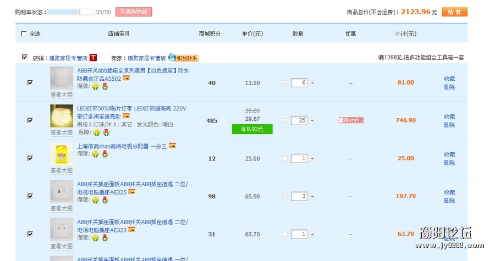The image size is (495, 261).
Task: Click the 真 authenticity icon in LED灯带 row
Action: tap(106, 132)
